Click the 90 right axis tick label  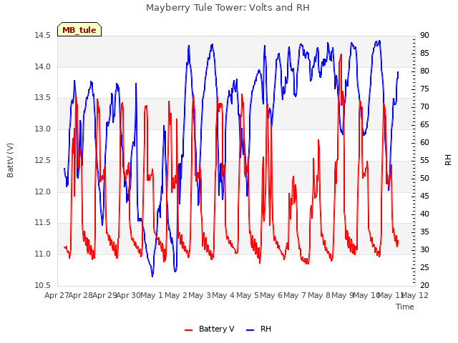[x=424, y=35]
